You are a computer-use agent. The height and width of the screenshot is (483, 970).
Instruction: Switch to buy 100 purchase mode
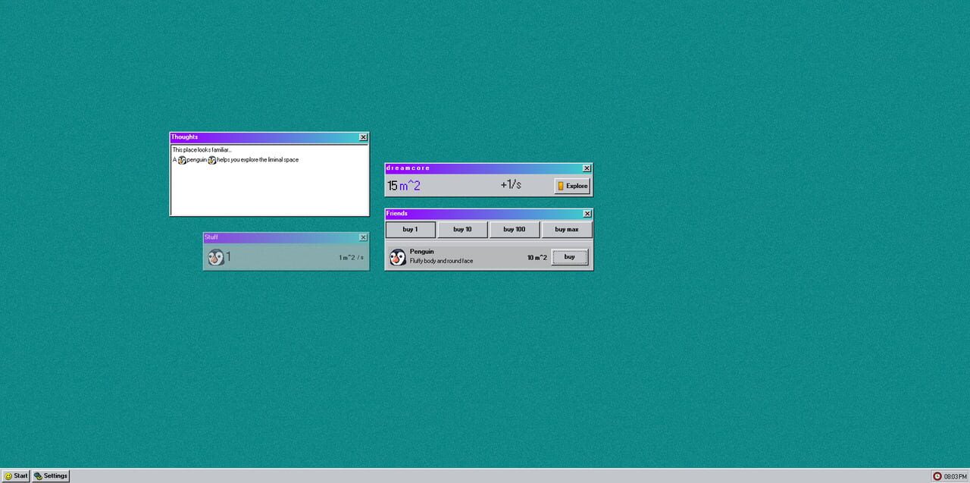(515, 229)
